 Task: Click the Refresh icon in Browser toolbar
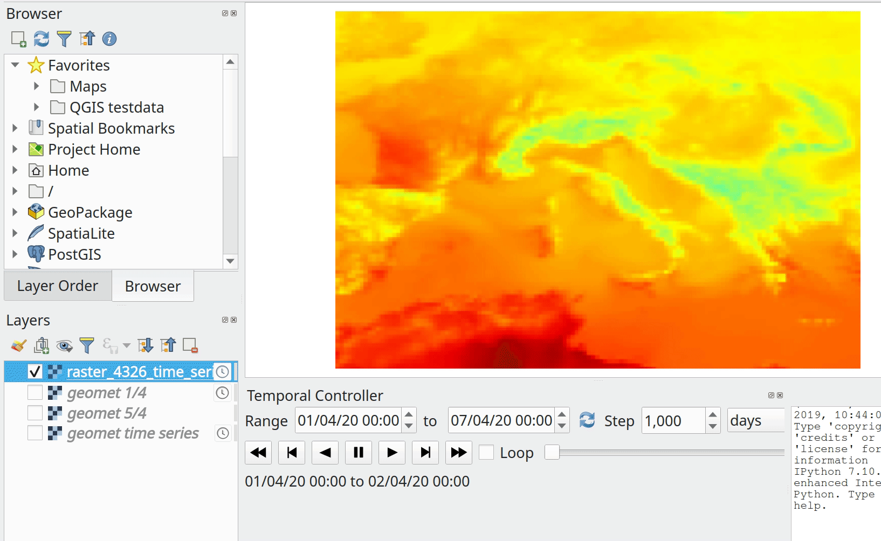click(41, 39)
